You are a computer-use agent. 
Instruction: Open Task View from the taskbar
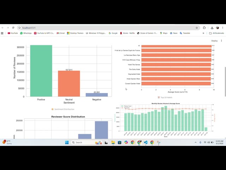tap(106, 142)
